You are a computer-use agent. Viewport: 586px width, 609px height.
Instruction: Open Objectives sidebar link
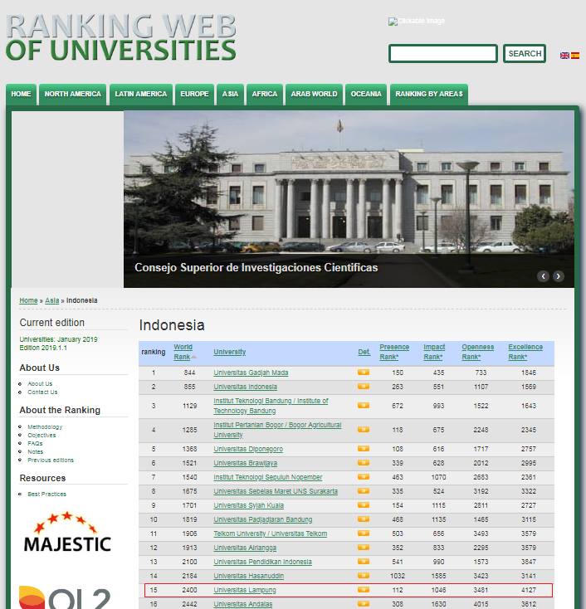pos(42,435)
